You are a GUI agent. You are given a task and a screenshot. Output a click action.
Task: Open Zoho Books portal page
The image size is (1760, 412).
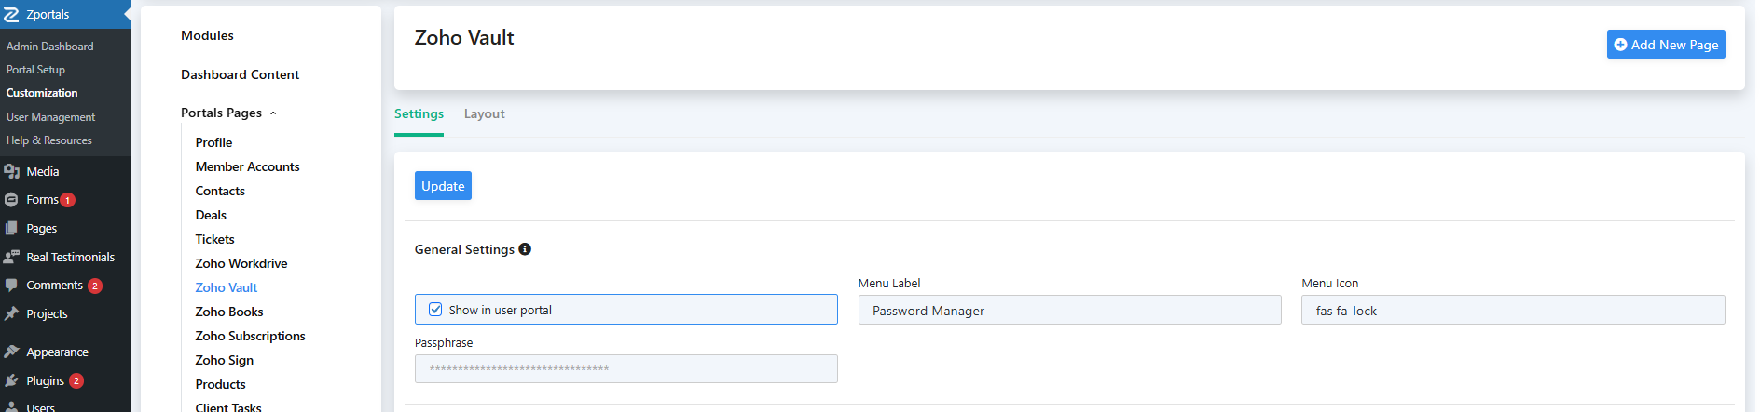pos(229,312)
